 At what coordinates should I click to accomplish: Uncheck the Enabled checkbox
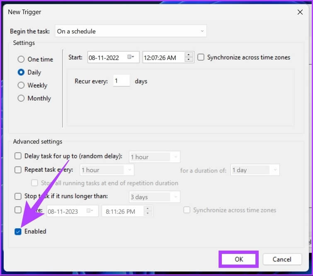pos(18,232)
